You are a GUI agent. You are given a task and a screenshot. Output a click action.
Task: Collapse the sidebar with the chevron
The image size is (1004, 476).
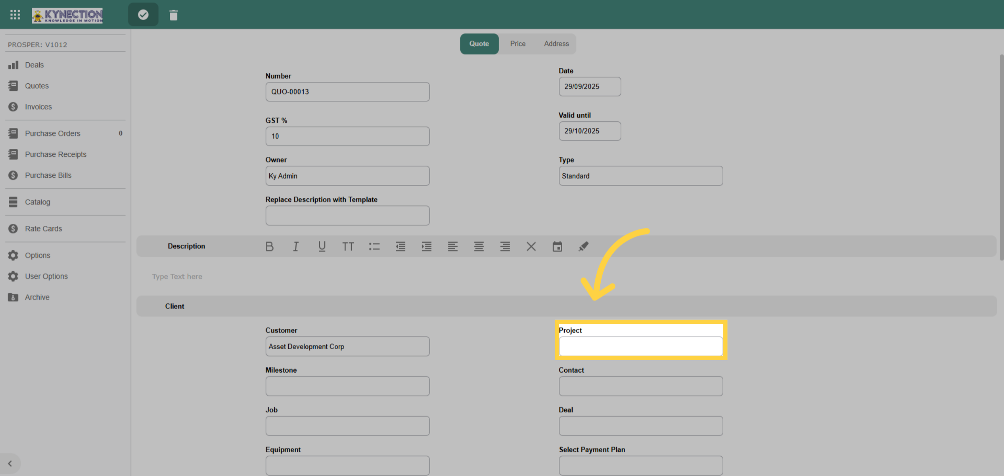click(10, 463)
